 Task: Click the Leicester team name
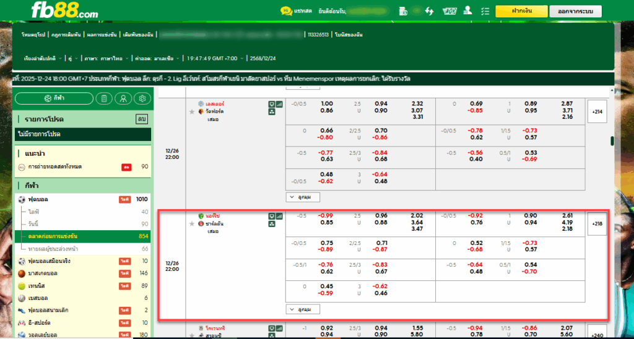214,104
